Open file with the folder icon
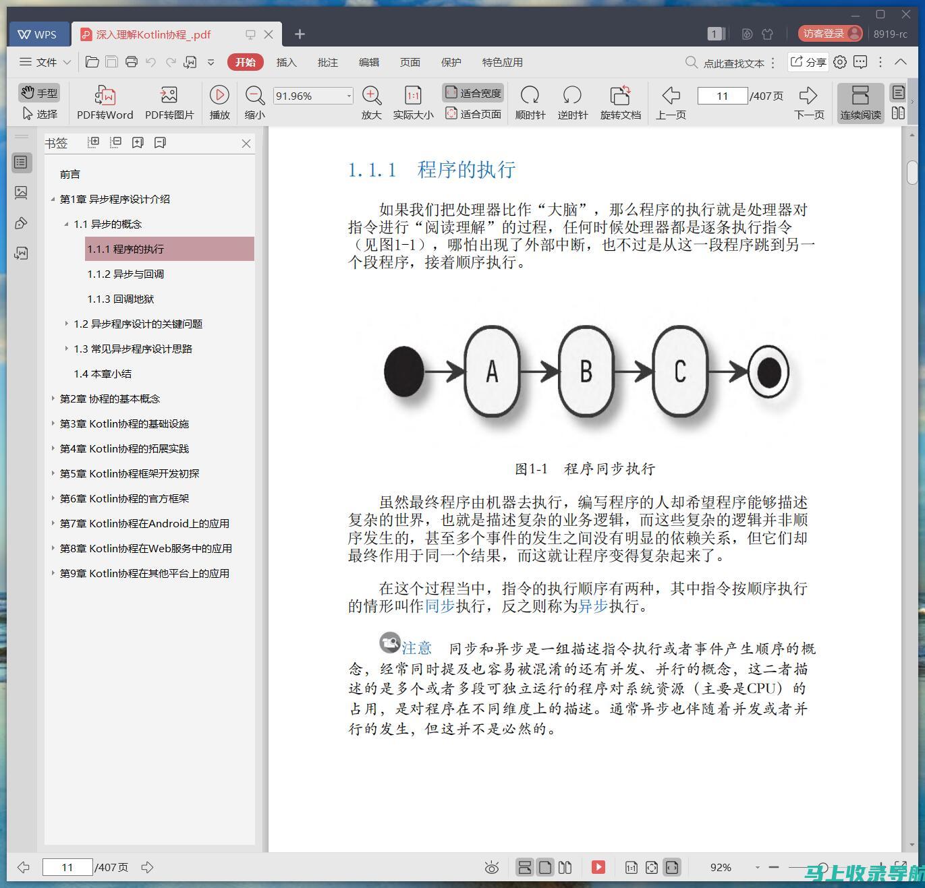 pos(92,62)
